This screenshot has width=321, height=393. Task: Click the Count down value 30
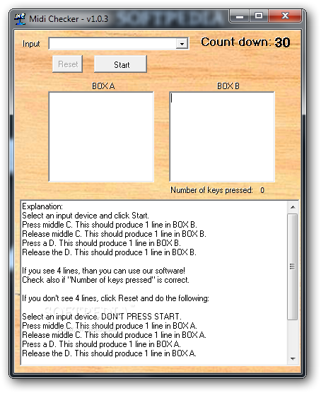click(x=282, y=42)
